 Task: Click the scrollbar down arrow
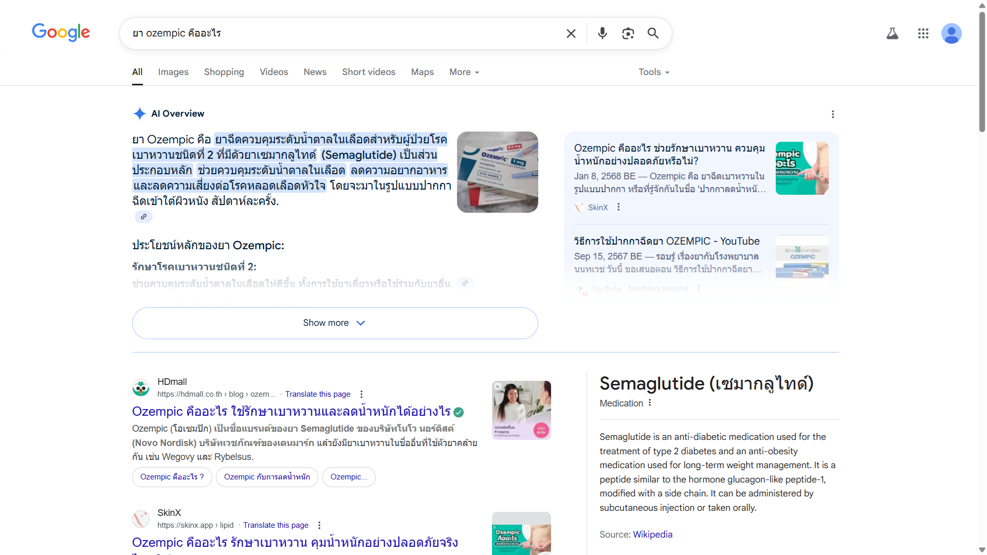[x=982, y=550]
